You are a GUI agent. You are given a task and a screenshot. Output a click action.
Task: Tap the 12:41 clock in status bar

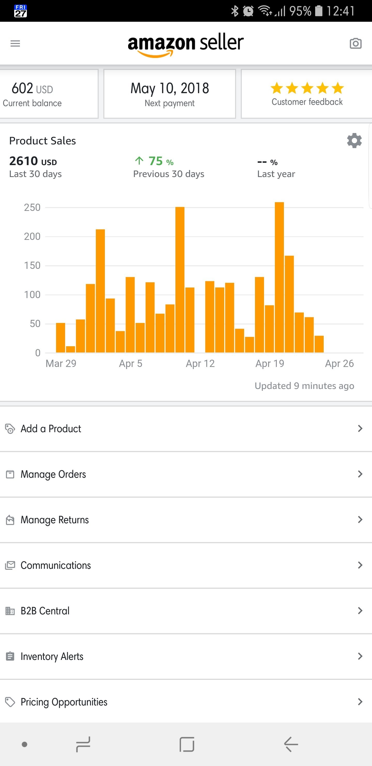[340, 11]
